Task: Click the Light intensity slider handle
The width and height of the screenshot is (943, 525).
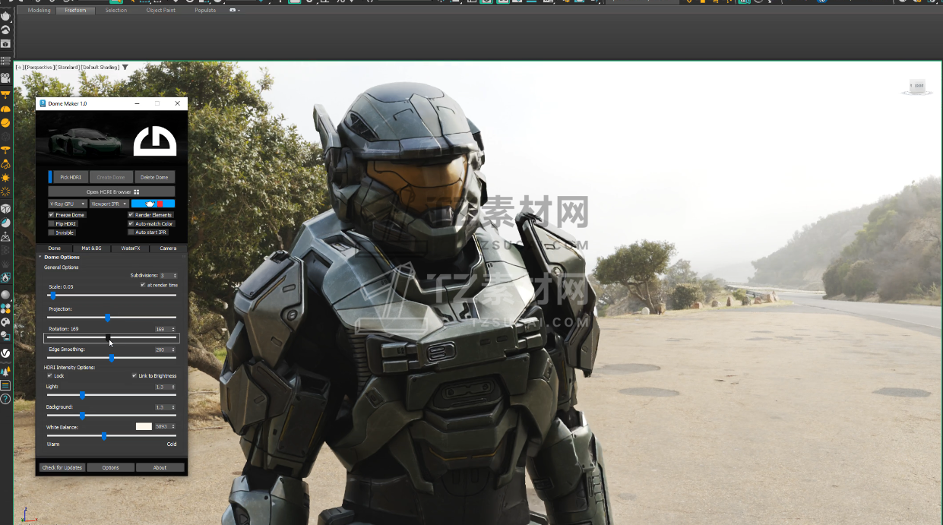Action: [82, 395]
